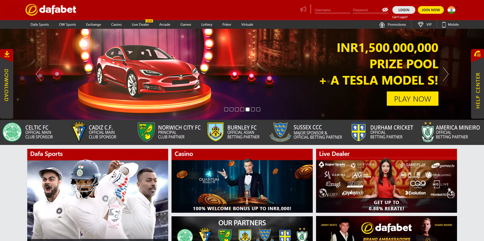Open the Virtuals menu item
The image size is (484, 241).
247,24
